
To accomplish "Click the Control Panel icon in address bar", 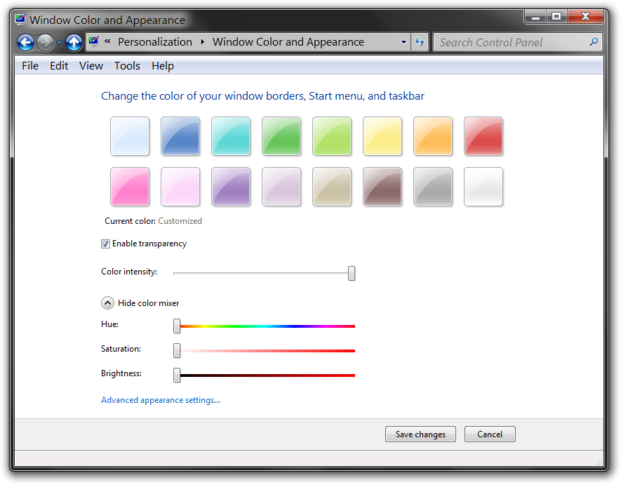I will point(94,41).
